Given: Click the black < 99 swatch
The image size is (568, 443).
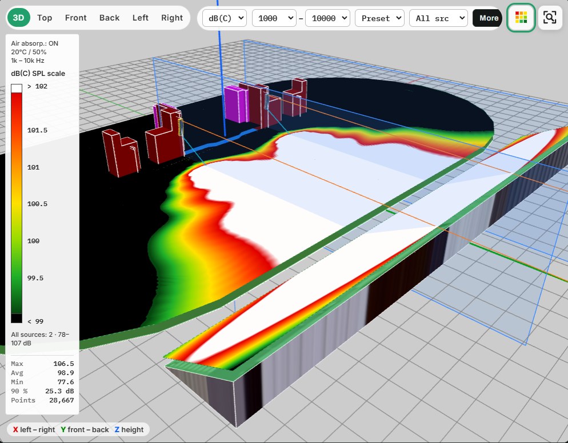Looking at the screenshot, I should tap(17, 319).
